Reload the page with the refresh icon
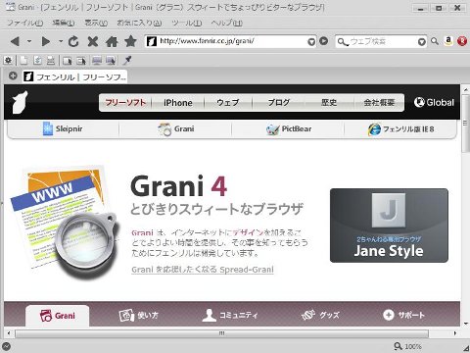 [73, 41]
